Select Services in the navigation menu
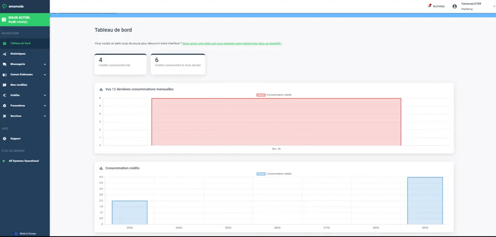Viewport: 496px width, 237px height. [16, 116]
